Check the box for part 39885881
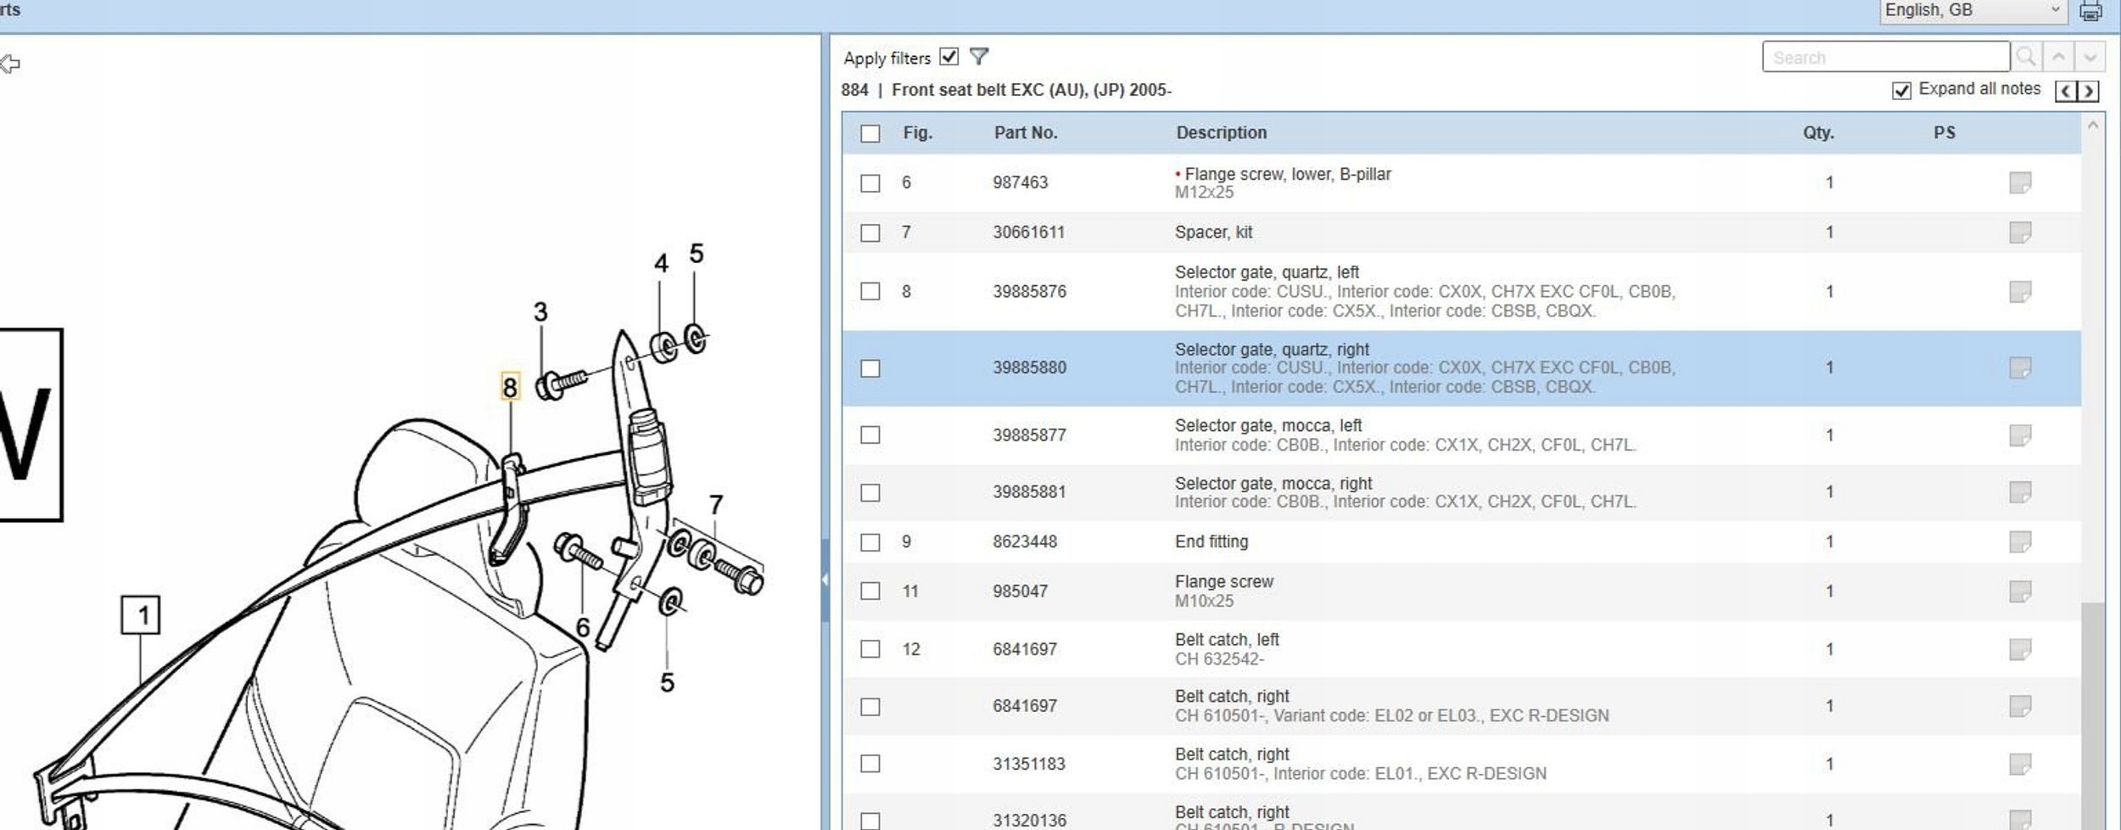The height and width of the screenshot is (830, 2121). (870, 492)
